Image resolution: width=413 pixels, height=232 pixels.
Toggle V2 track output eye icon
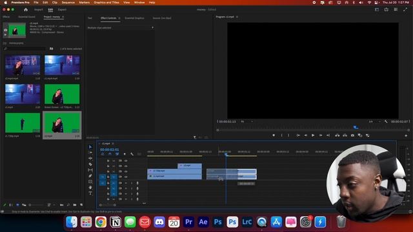tap(126, 171)
